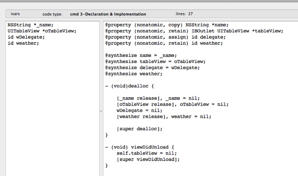
Task: Click the '@synthesize tableView = oTableView;' line
Action: coord(155,62)
